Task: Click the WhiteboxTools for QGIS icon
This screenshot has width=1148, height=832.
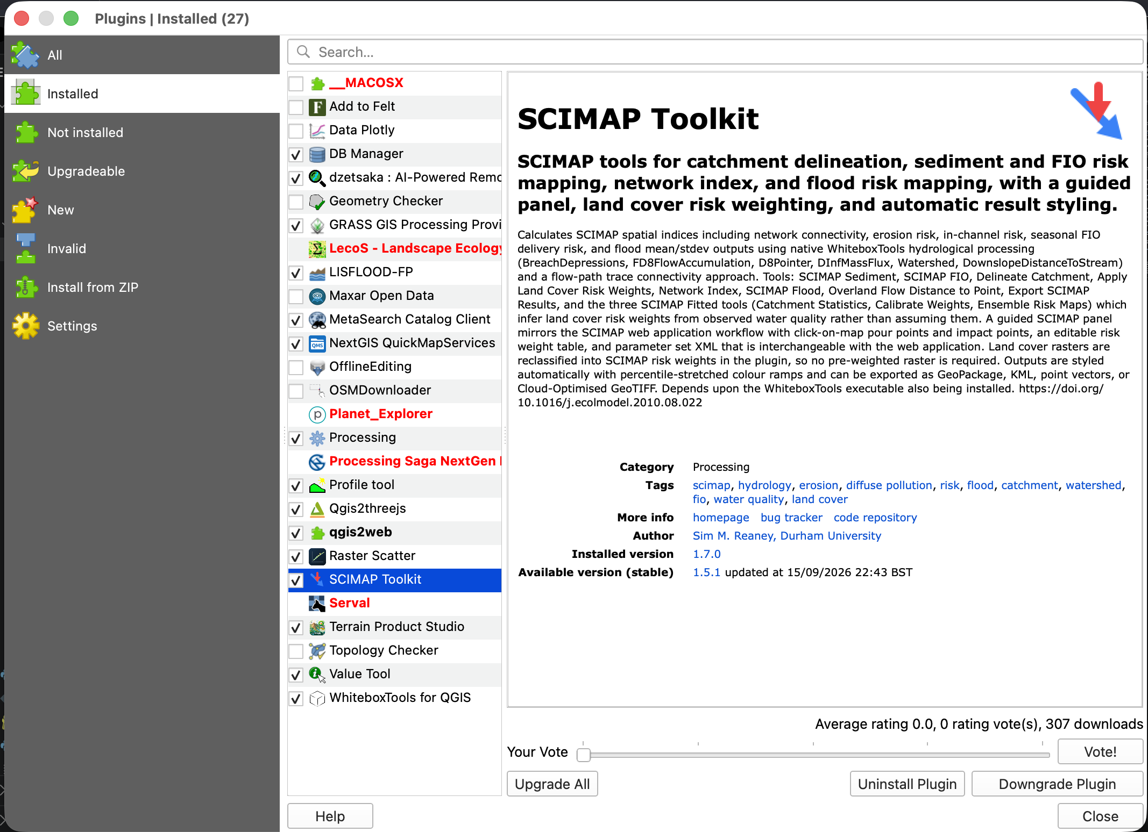Action: pos(317,698)
